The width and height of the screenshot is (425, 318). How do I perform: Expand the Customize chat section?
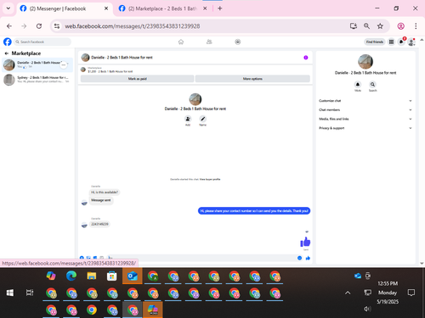365,101
